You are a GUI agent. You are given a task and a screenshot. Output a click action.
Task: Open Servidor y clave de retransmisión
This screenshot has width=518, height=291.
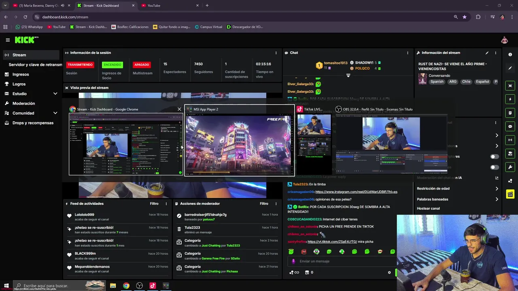click(35, 65)
